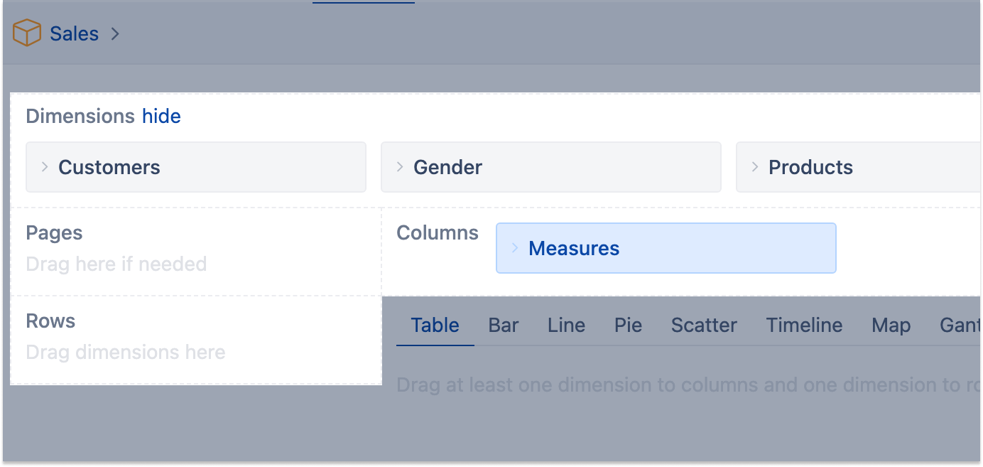Click the arrow next to Sales
Screen dimensions: 983x467
pyautogui.click(x=115, y=33)
